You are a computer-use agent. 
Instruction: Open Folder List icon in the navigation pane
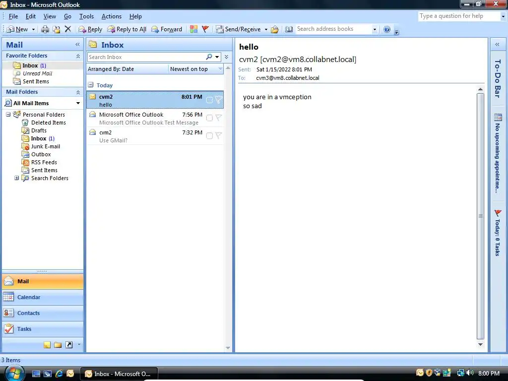tap(58, 345)
